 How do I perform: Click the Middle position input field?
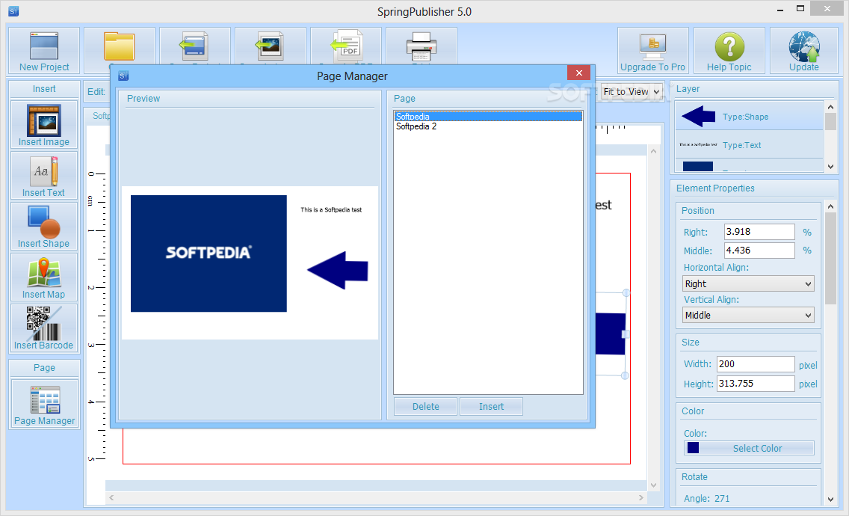[759, 250]
